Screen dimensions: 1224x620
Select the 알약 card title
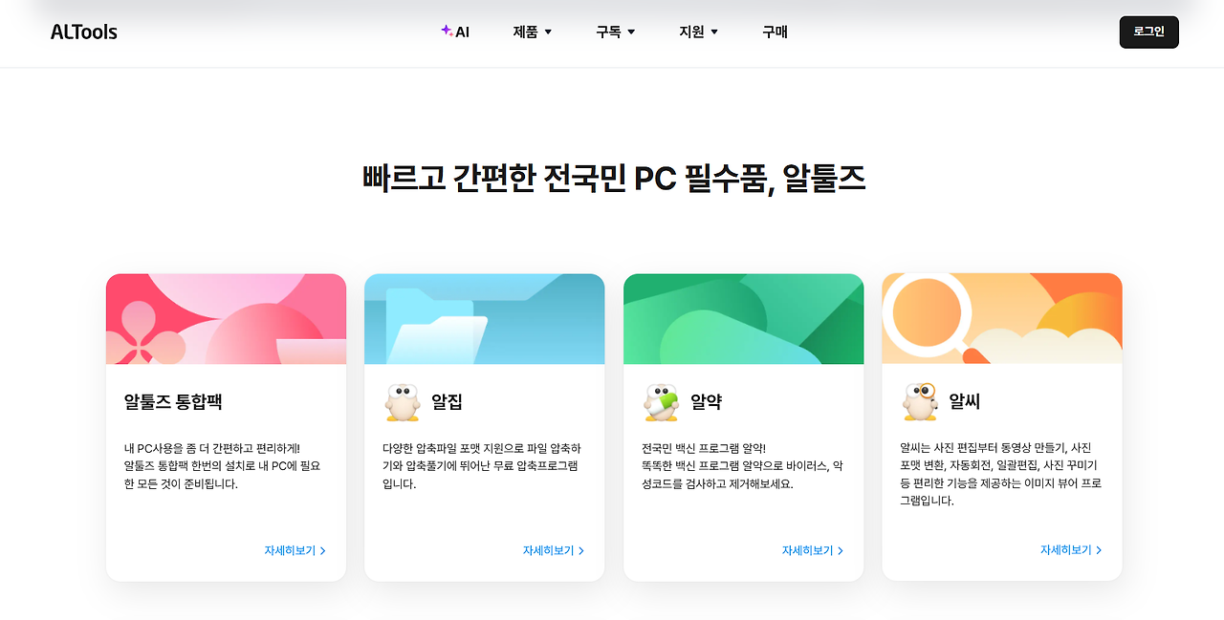click(x=706, y=402)
